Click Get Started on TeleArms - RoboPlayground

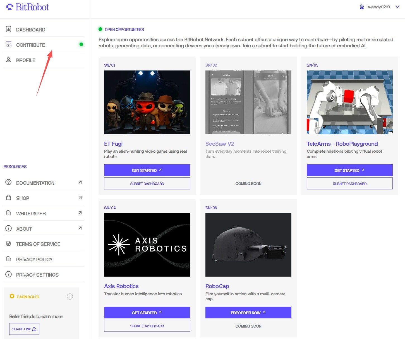point(350,170)
